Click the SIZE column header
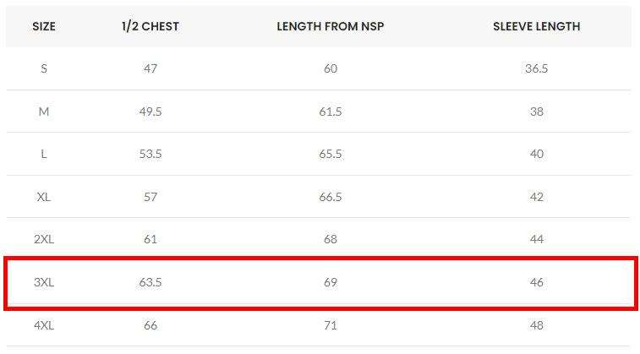Image resolution: width=640 pixels, height=354 pixels. point(44,26)
